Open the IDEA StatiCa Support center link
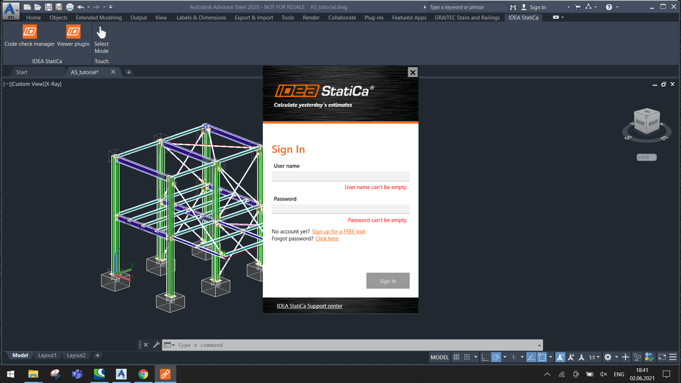The width and height of the screenshot is (681, 383). click(309, 306)
